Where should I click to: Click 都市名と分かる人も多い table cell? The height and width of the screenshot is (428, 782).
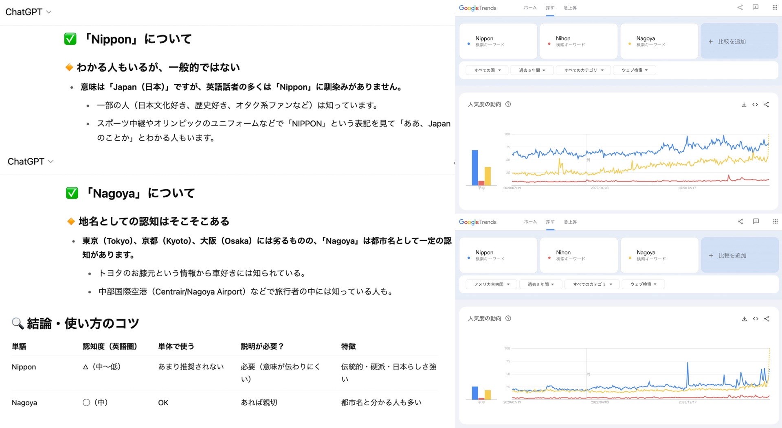381,403
